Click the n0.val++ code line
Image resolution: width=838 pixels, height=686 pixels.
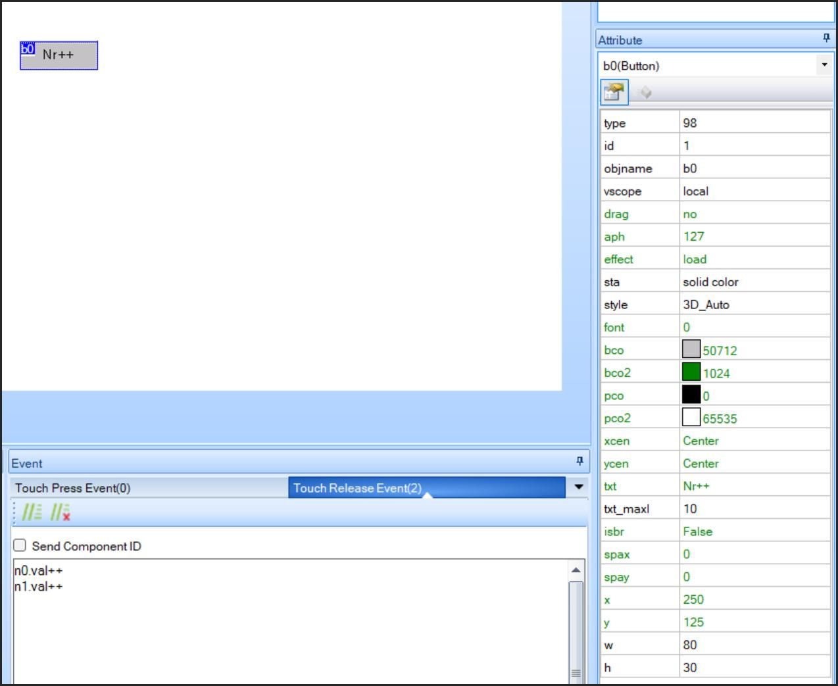point(39,570)
